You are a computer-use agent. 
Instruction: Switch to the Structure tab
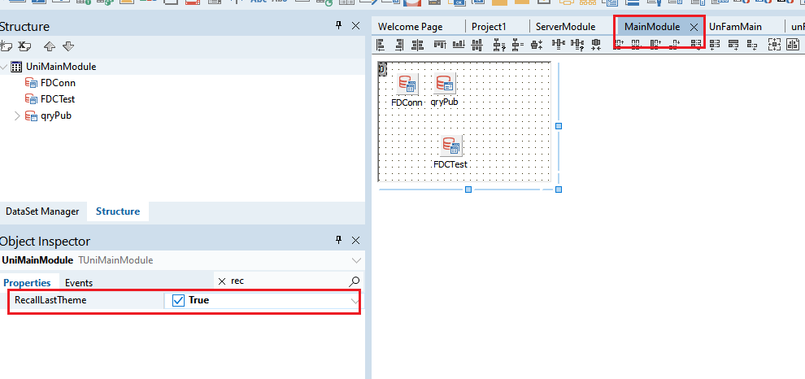click(x=118, y=211)
